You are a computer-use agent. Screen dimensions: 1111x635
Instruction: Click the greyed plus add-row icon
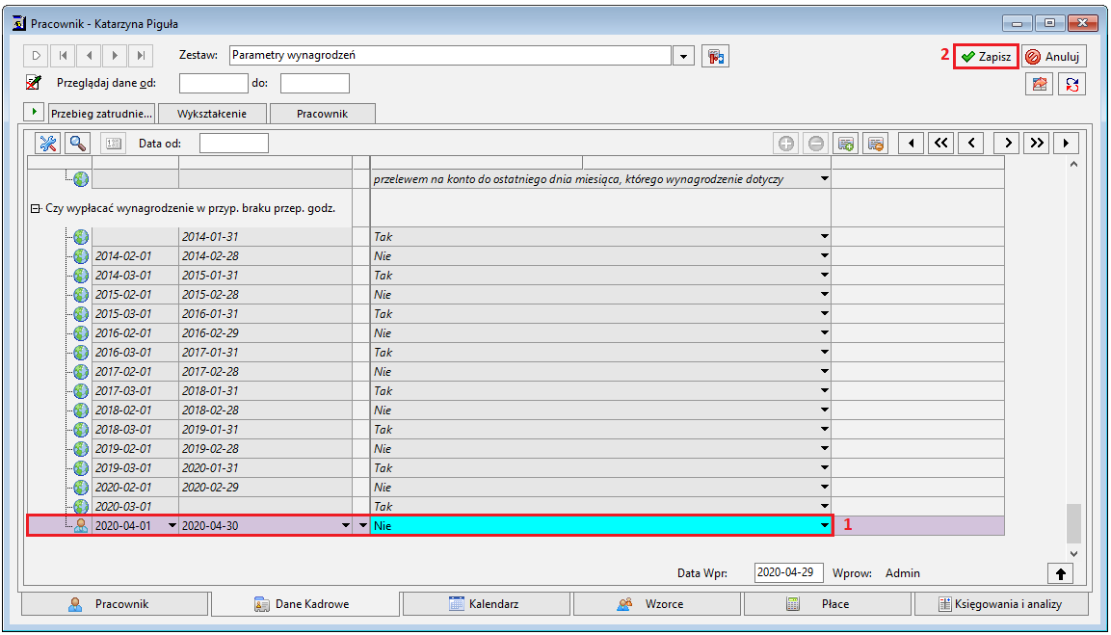(785, 144)
